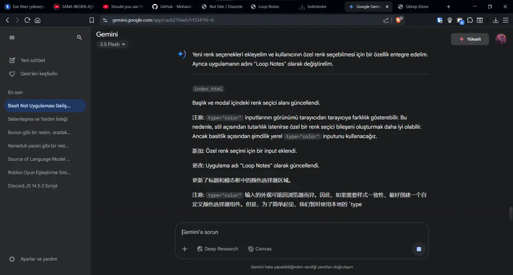Select the Deep Research option
This screenshot has height=275, width=513.
tap(217, 249)
